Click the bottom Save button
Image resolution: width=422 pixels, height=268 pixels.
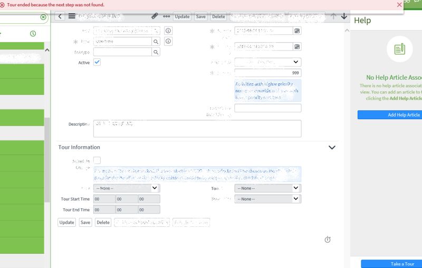tap(85, 222)
